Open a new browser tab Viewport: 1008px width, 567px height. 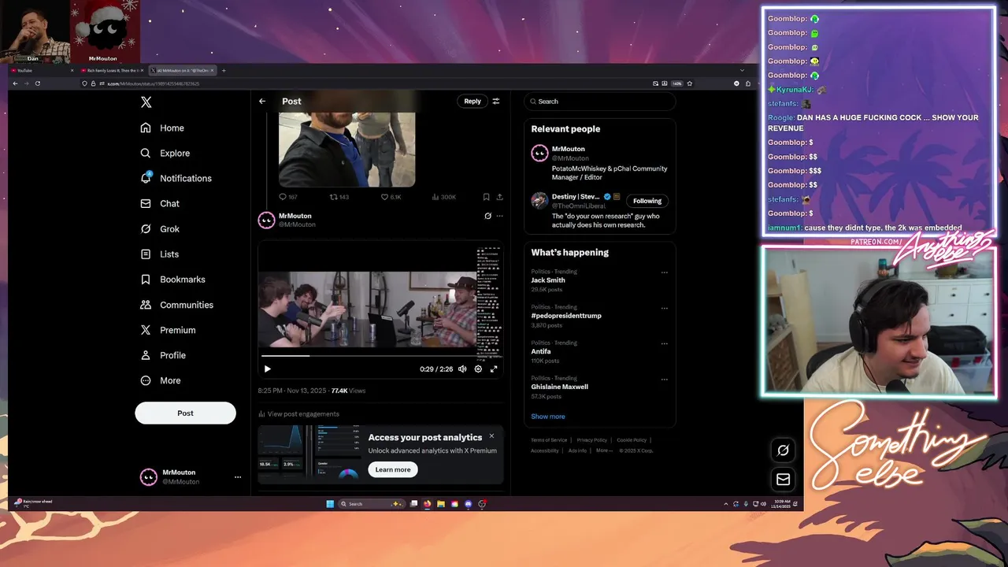(x=224, y=70)
